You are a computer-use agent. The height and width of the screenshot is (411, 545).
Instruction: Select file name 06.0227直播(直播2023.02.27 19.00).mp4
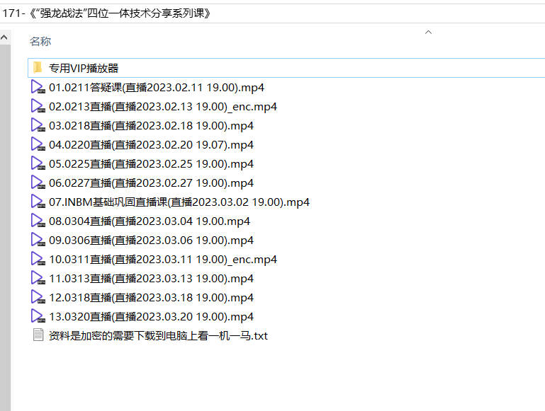(151, 183)
